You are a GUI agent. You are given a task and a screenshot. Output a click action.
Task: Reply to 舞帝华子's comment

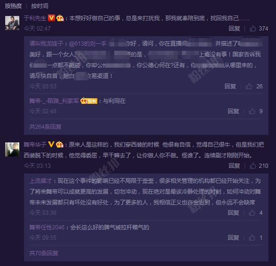(234, 166)
